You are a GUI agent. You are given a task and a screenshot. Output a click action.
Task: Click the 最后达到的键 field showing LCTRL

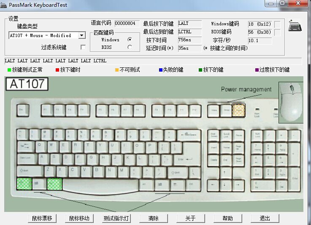pos(190,32)
